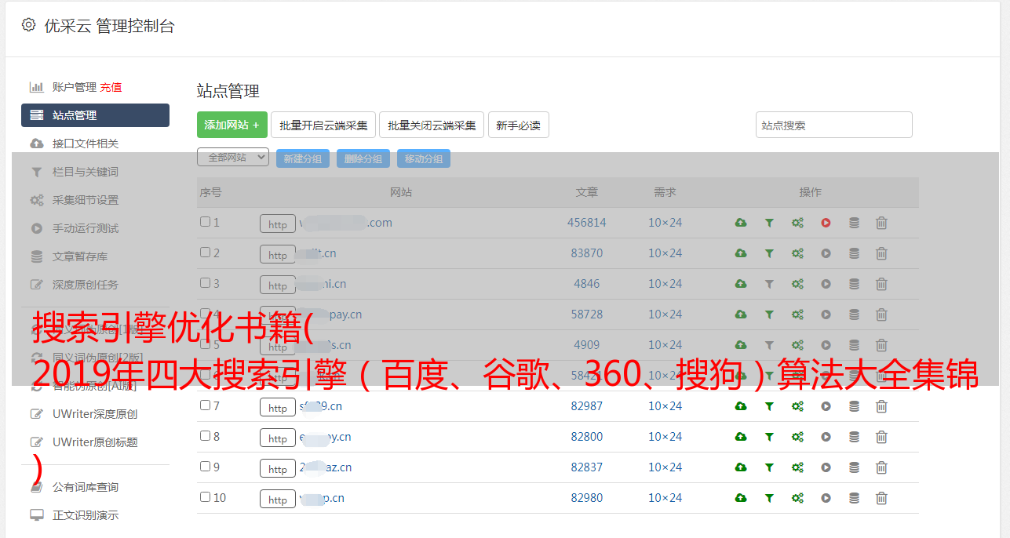Click the http button in row 1
Image resolution: width=1010 pixels, height=538 pixels.
278,224
